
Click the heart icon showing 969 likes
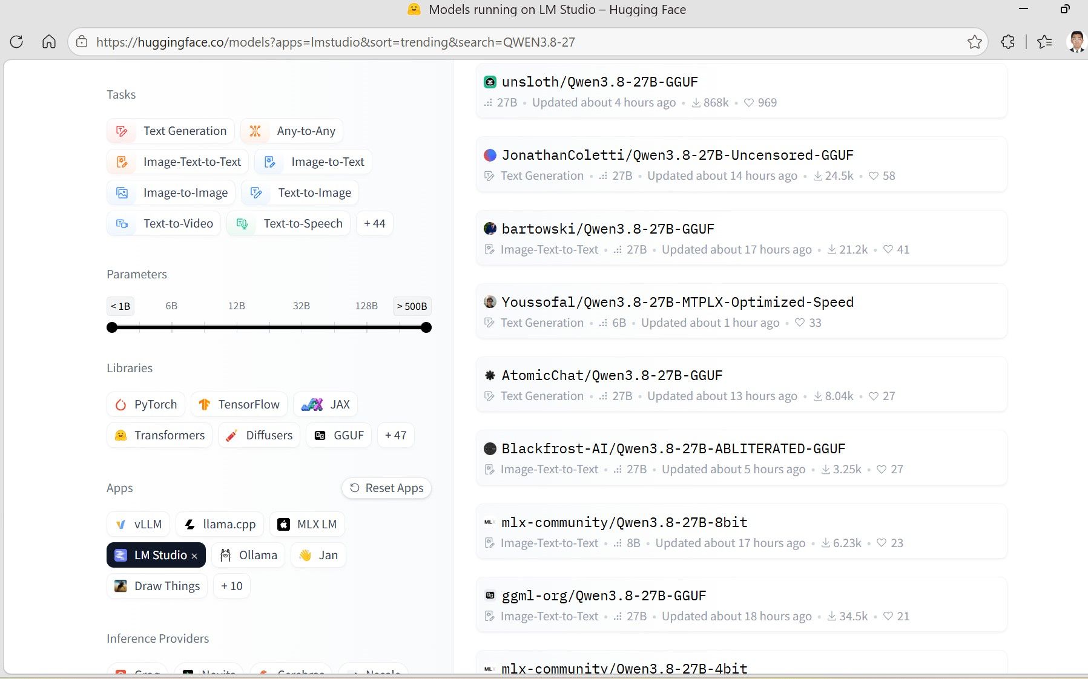[749, 103]
